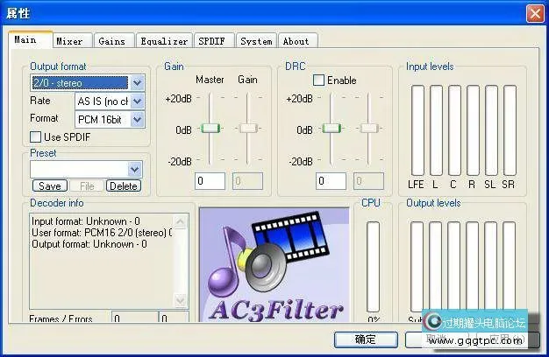The image size is (549, 357).
Task: Click the AC3Filter logo image
Action: [274, 266]
